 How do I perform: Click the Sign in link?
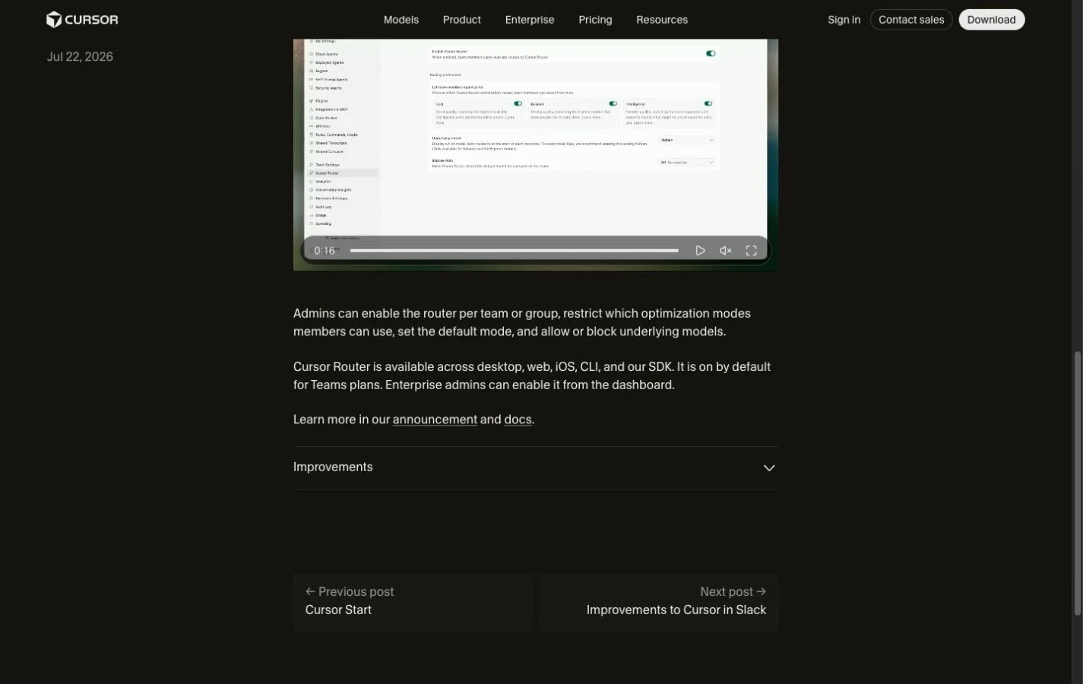tap(844, 20)
